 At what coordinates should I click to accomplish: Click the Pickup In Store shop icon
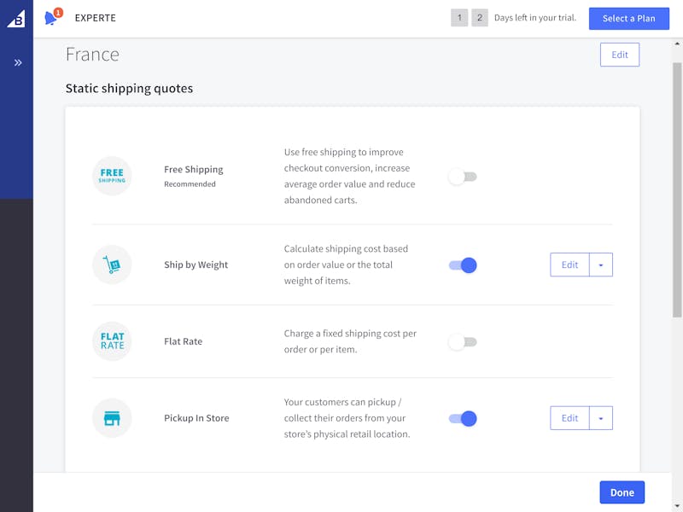coord(112,418)
